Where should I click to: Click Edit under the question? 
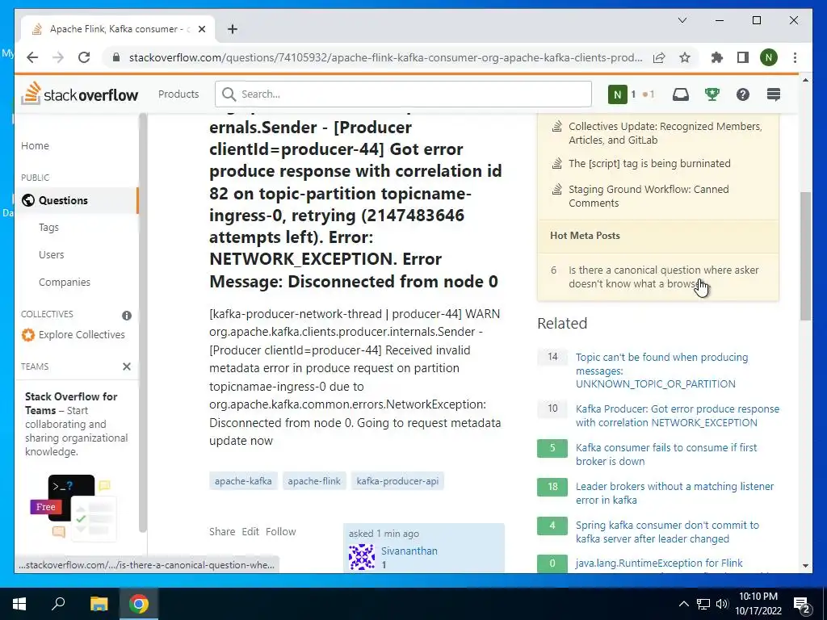[250, 531]
